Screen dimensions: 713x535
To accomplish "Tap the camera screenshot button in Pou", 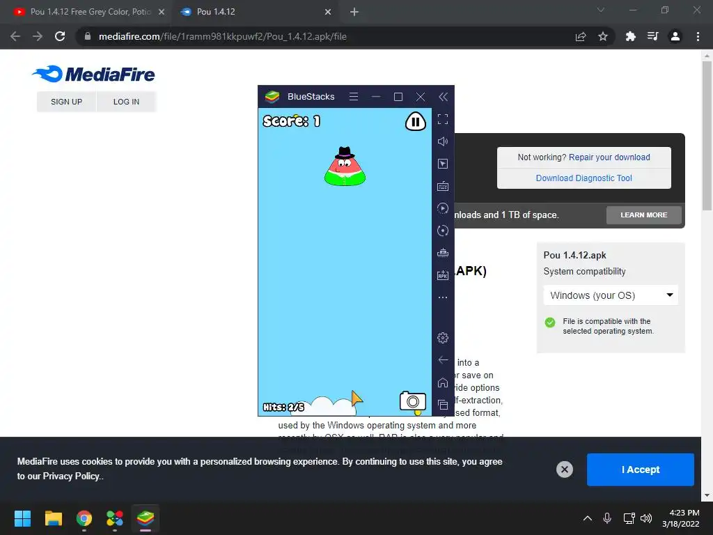I will 412,401.
